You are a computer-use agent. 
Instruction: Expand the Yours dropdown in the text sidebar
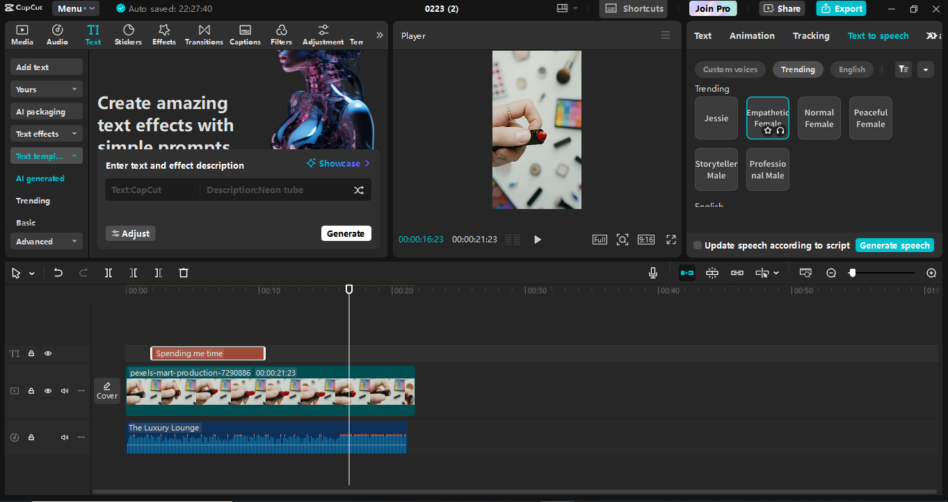click(x=46, y=89)
